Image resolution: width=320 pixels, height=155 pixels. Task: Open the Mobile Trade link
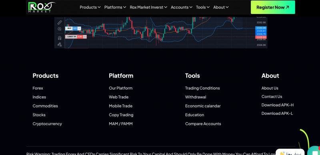(x=121, y=106)
